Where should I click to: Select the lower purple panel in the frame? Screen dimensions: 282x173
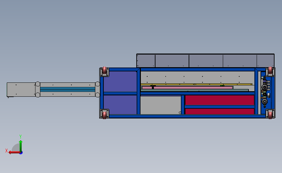click(120, 105)
